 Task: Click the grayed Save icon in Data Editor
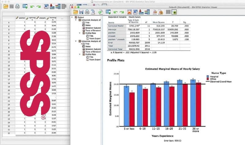coord(12,6)
